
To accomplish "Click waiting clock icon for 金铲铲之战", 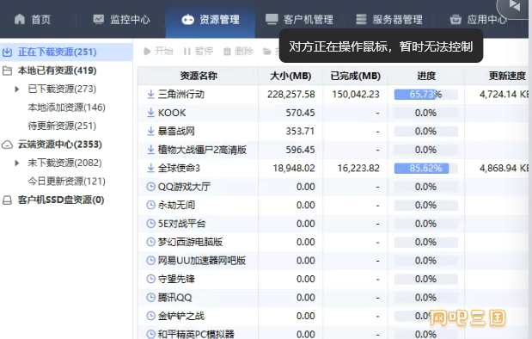I will click(150, 316).
